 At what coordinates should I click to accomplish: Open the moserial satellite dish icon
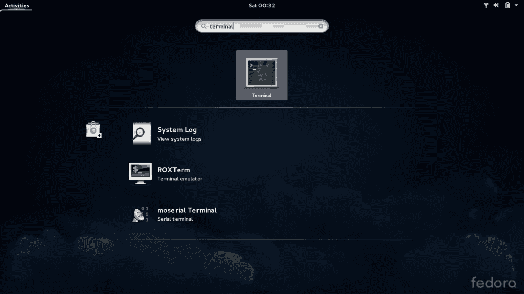[x=140, y=214]
